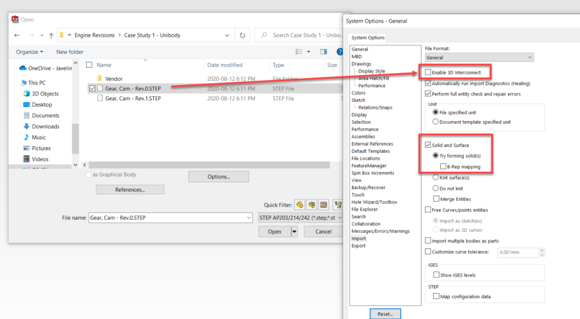This screenshot has height=319, width=580.
Task: Click Reset... in System Options
Action: pos(385,314)
